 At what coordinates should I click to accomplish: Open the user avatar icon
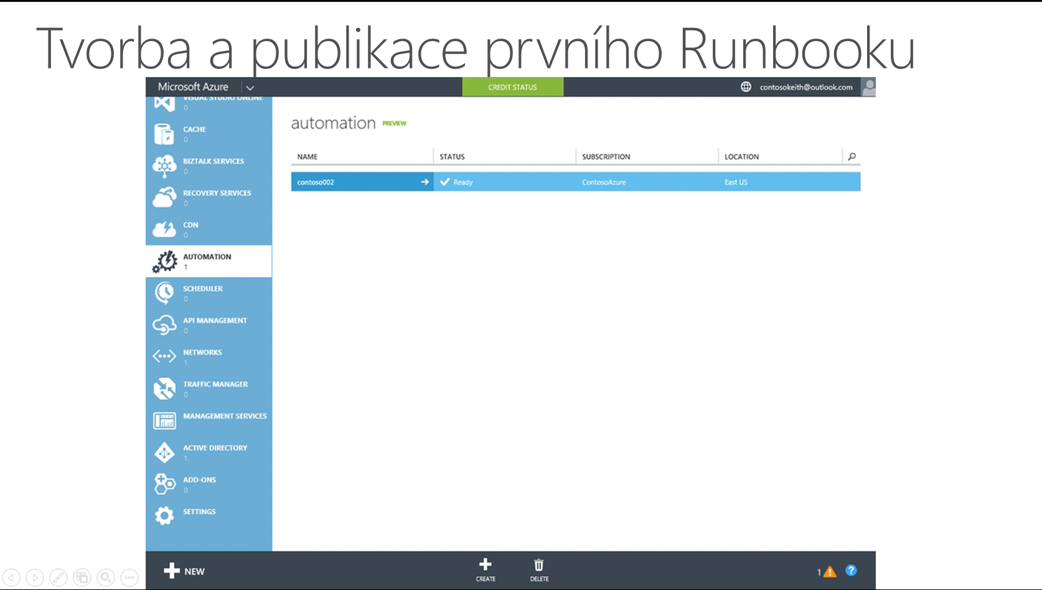tap(868, 87)
